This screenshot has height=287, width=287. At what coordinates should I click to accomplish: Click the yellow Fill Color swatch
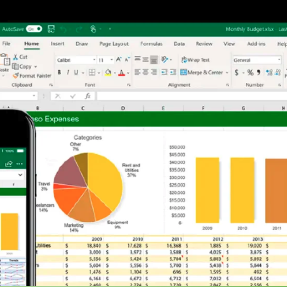(x=108, y=73)
